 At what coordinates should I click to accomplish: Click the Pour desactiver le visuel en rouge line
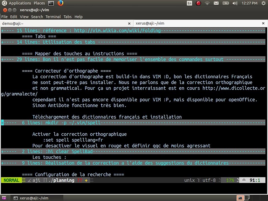click(x=121, y=146)
